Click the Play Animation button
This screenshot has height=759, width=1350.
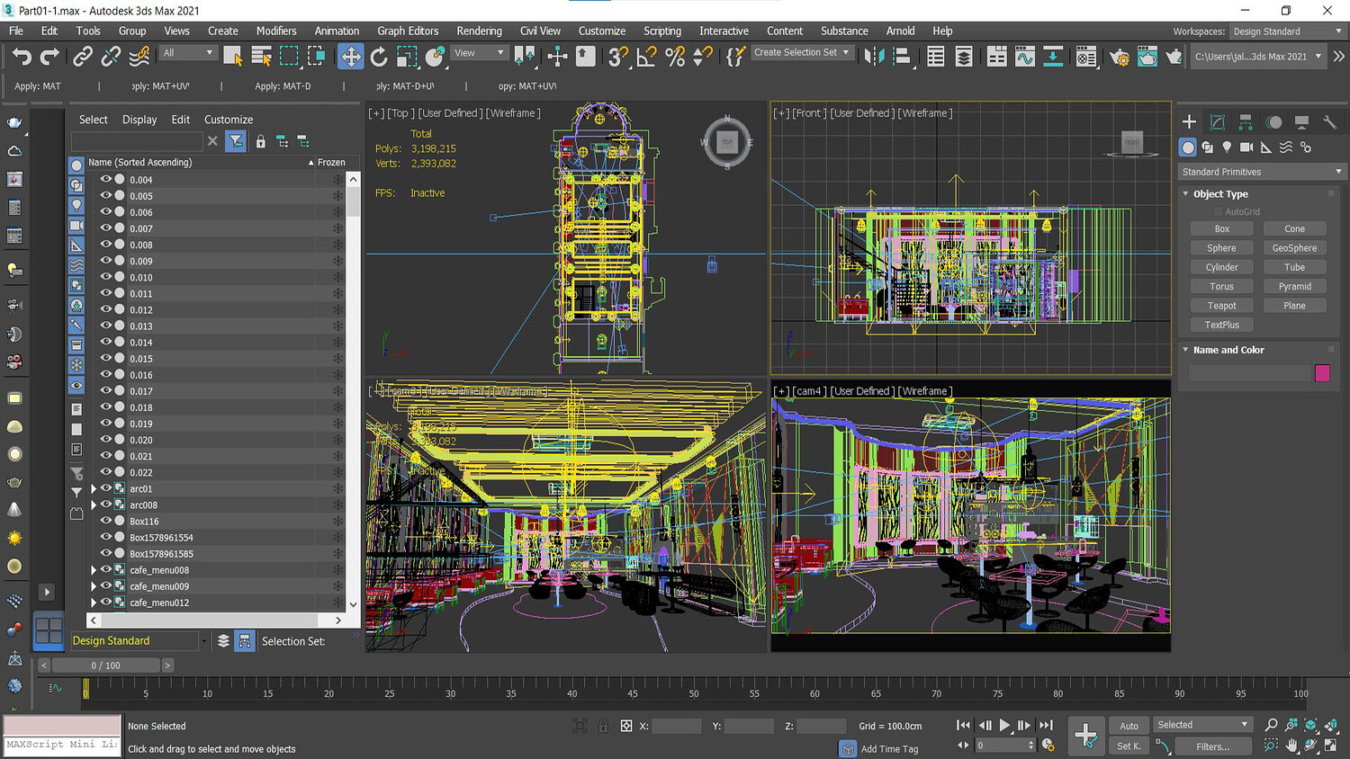click(x=1004, y=725)
